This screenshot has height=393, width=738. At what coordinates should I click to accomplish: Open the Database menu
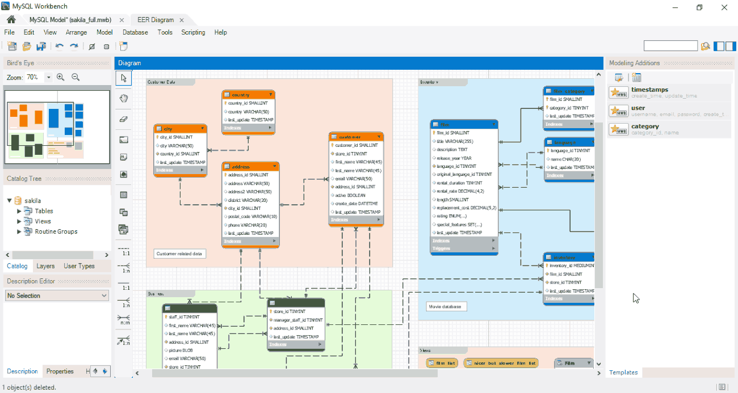[135, 32]
